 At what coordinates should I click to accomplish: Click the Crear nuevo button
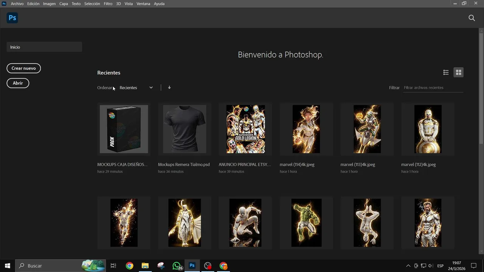23,68
